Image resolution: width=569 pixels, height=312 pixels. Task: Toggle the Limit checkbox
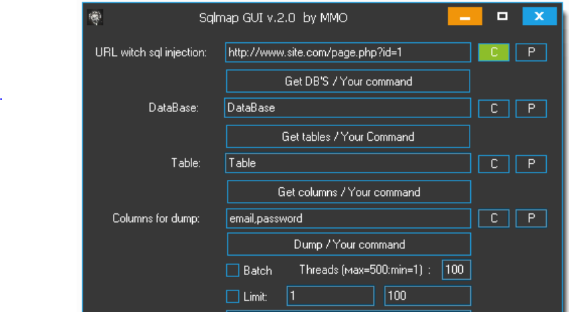pos(232,296)
